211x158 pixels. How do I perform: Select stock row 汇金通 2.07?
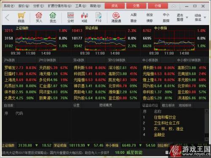[54, 86]
